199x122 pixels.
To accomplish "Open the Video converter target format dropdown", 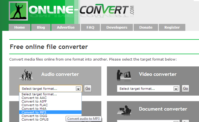I will [x=148, y=88].
